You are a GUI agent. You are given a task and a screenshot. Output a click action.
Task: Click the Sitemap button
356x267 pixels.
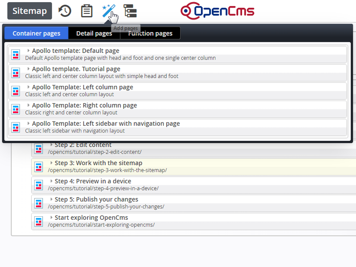tap(29, 11)
